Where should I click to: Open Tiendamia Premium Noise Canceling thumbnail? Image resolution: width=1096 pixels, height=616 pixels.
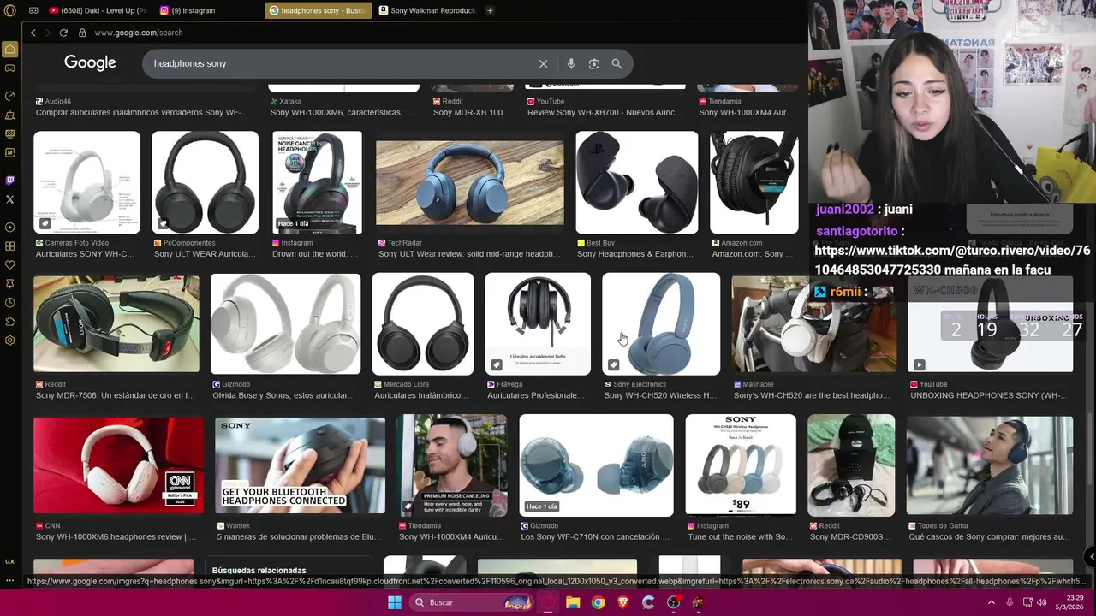point(451,465)
